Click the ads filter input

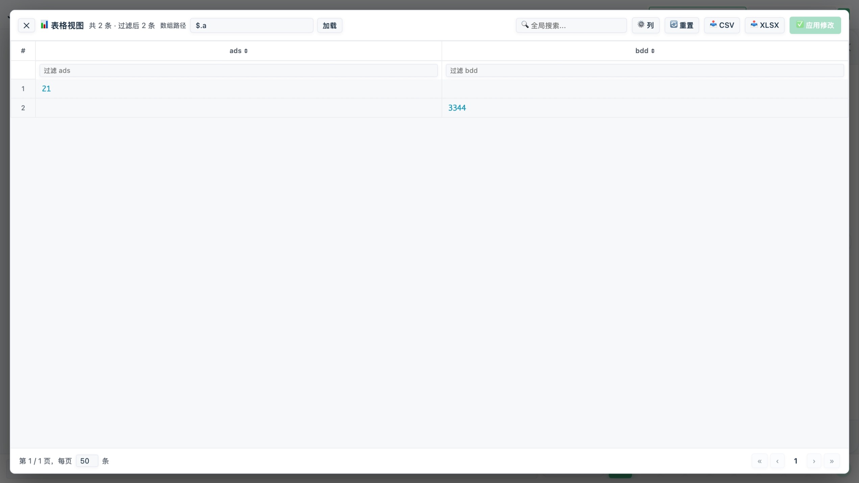238,71
